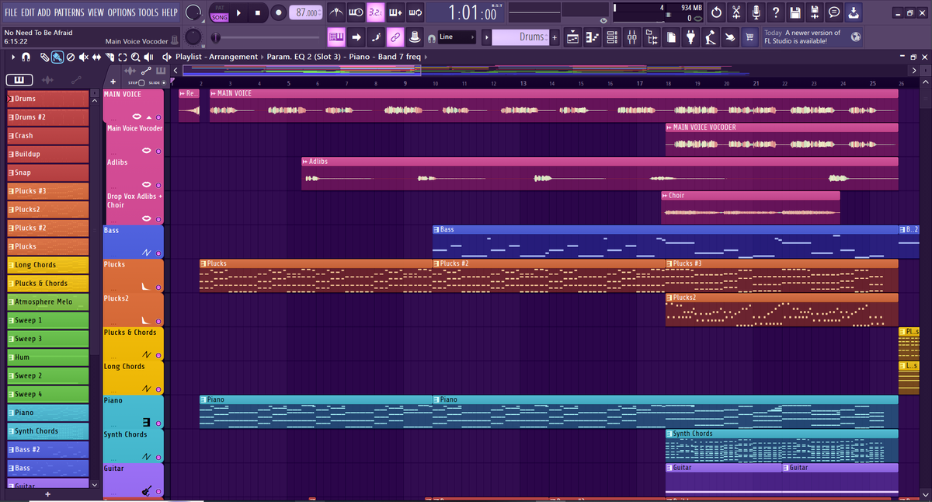This screenshot has width=932, height=502.
Task: Open the EDIT menu
Action: (28, 12)
